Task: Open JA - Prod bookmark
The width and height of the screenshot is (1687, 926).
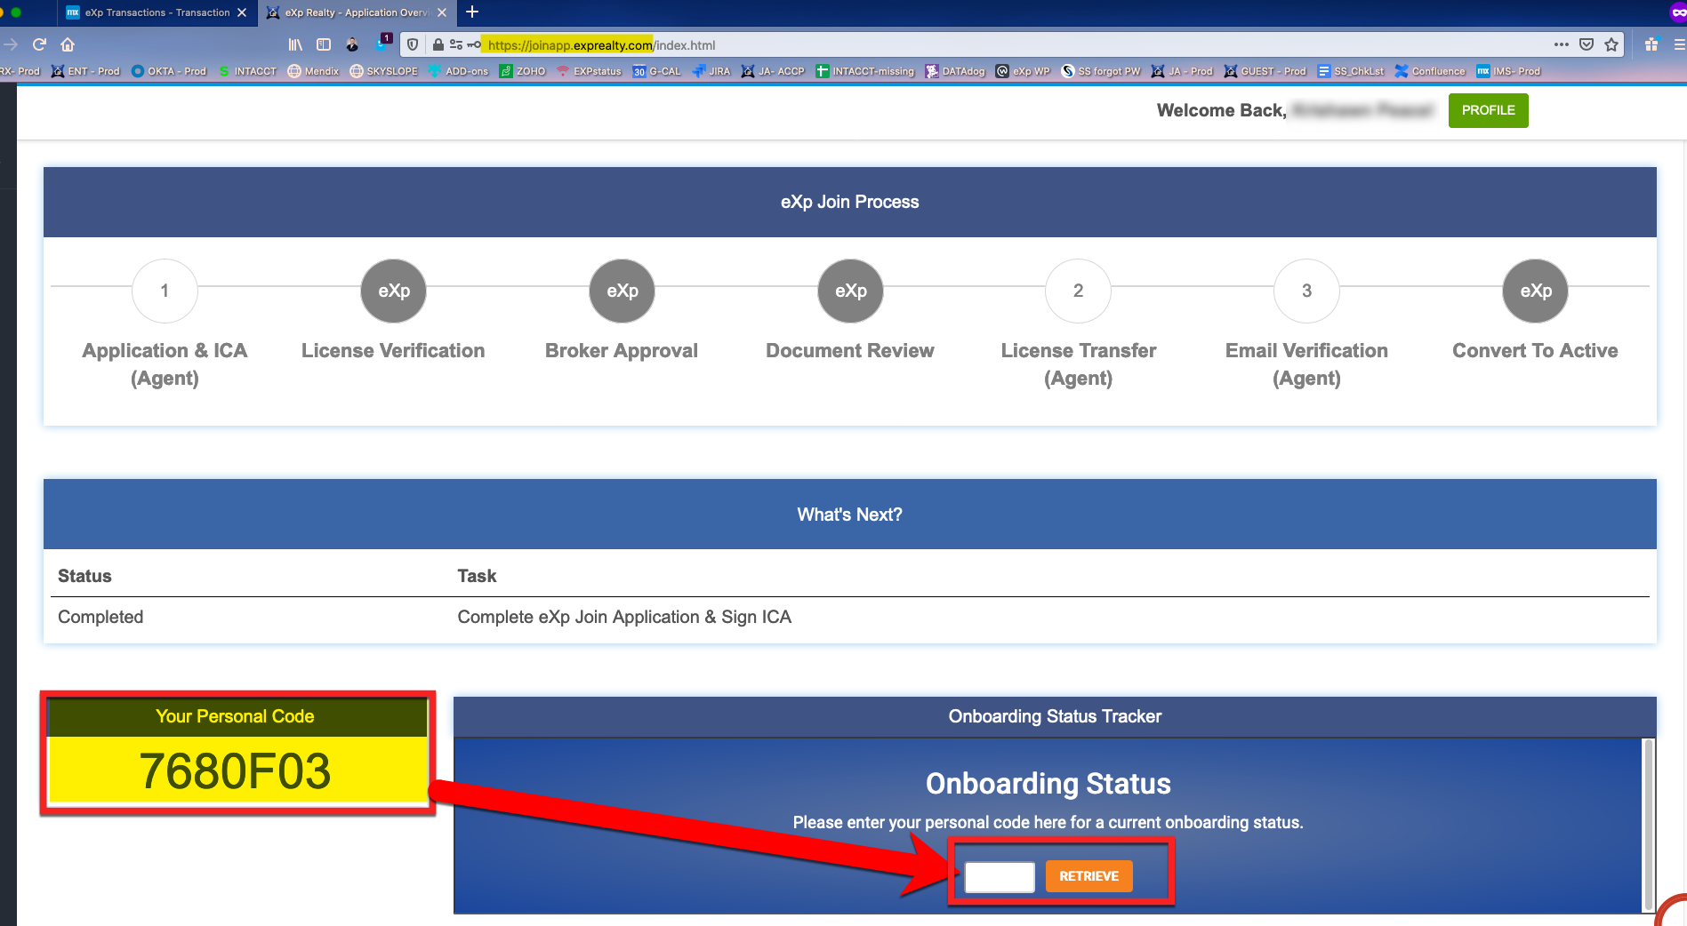Action: click(x=1182, y=71)
